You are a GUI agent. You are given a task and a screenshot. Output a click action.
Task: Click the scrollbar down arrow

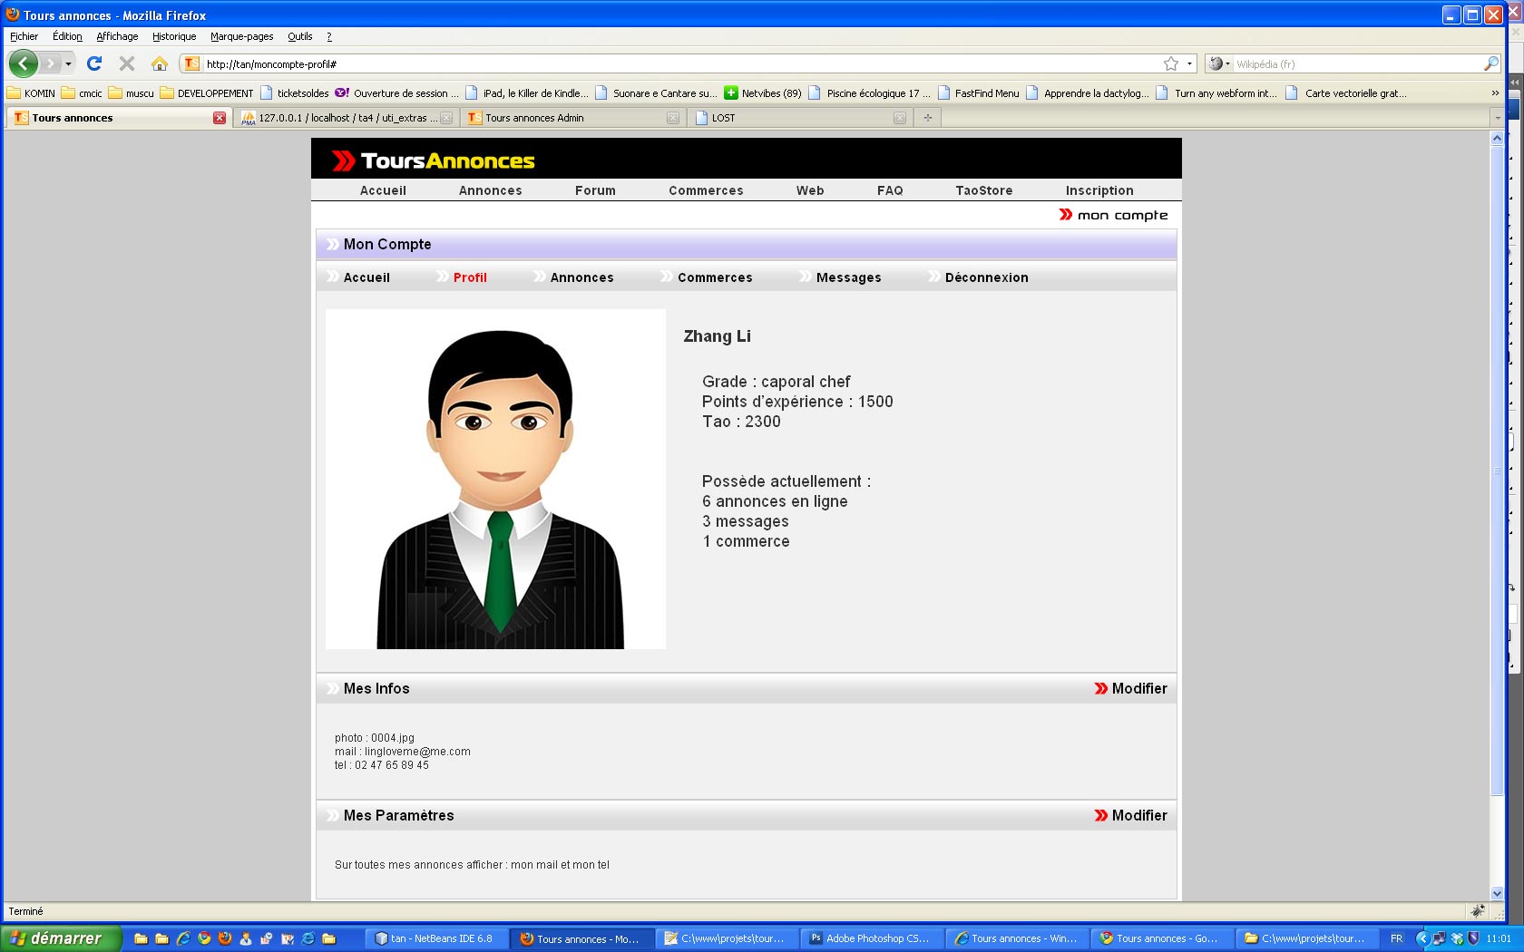1497,893
